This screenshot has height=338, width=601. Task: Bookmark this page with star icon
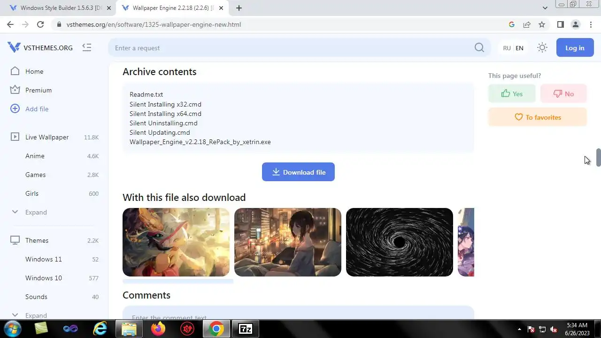coord(542,24)
